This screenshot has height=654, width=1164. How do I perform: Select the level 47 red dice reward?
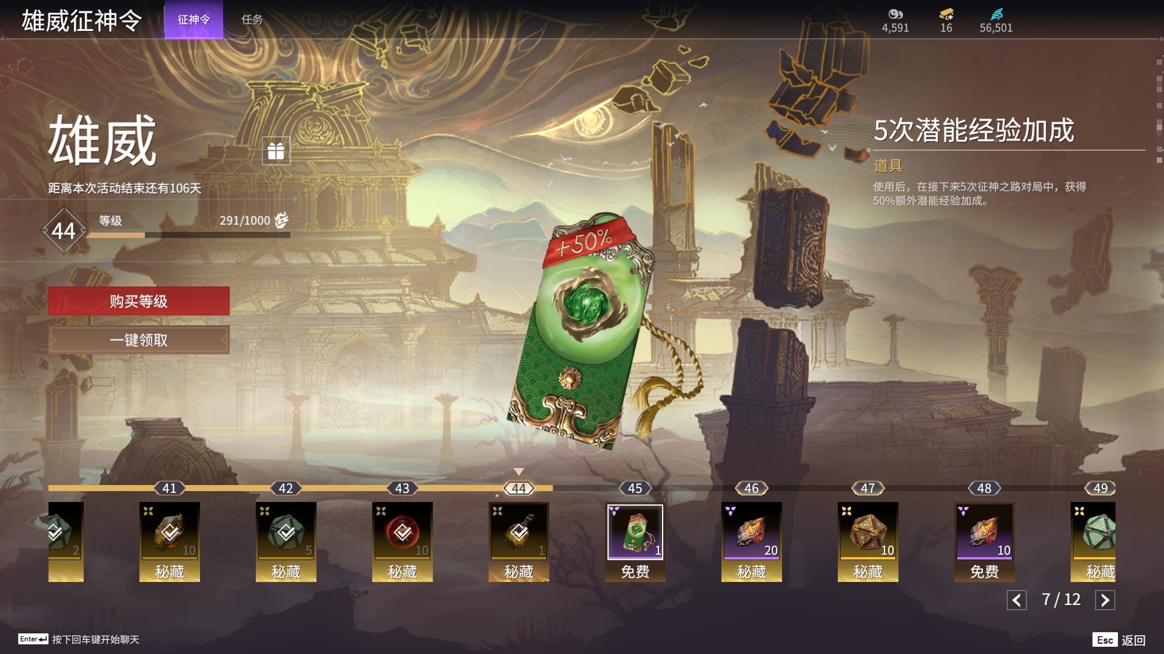click(x=868, y=542)
